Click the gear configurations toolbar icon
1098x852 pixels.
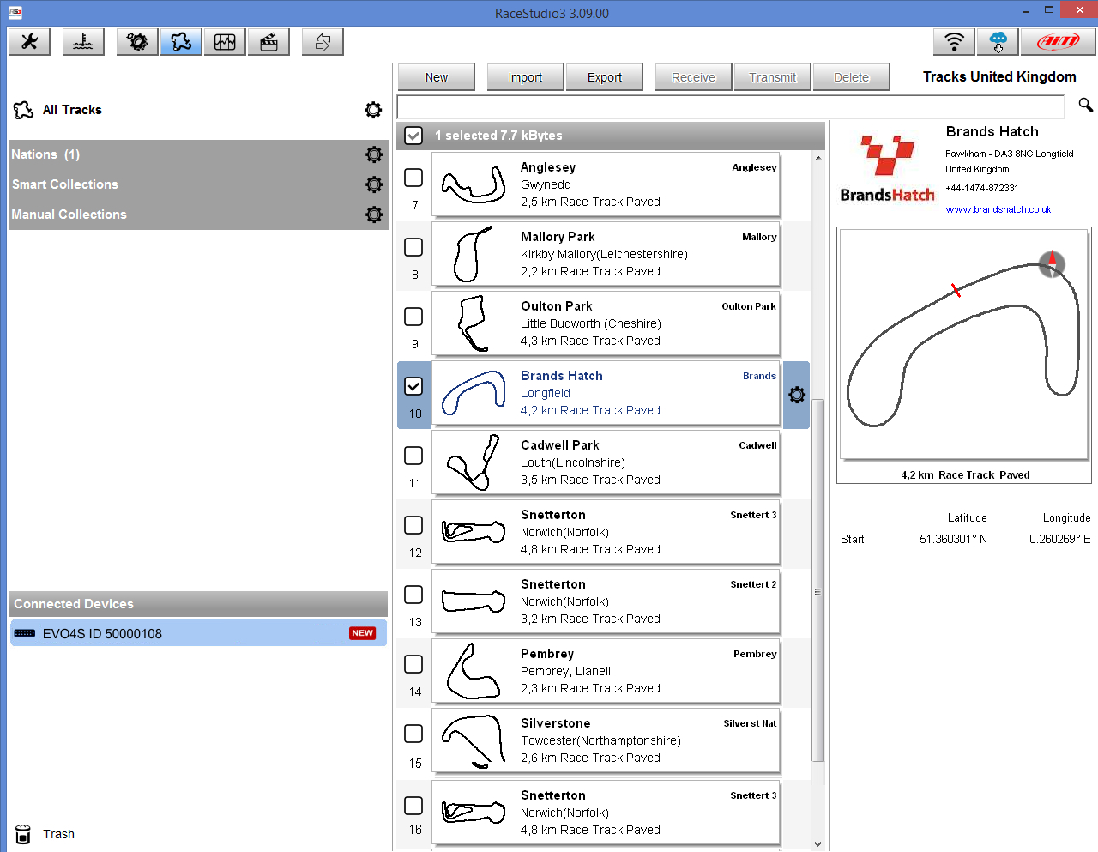click(136, 42)
